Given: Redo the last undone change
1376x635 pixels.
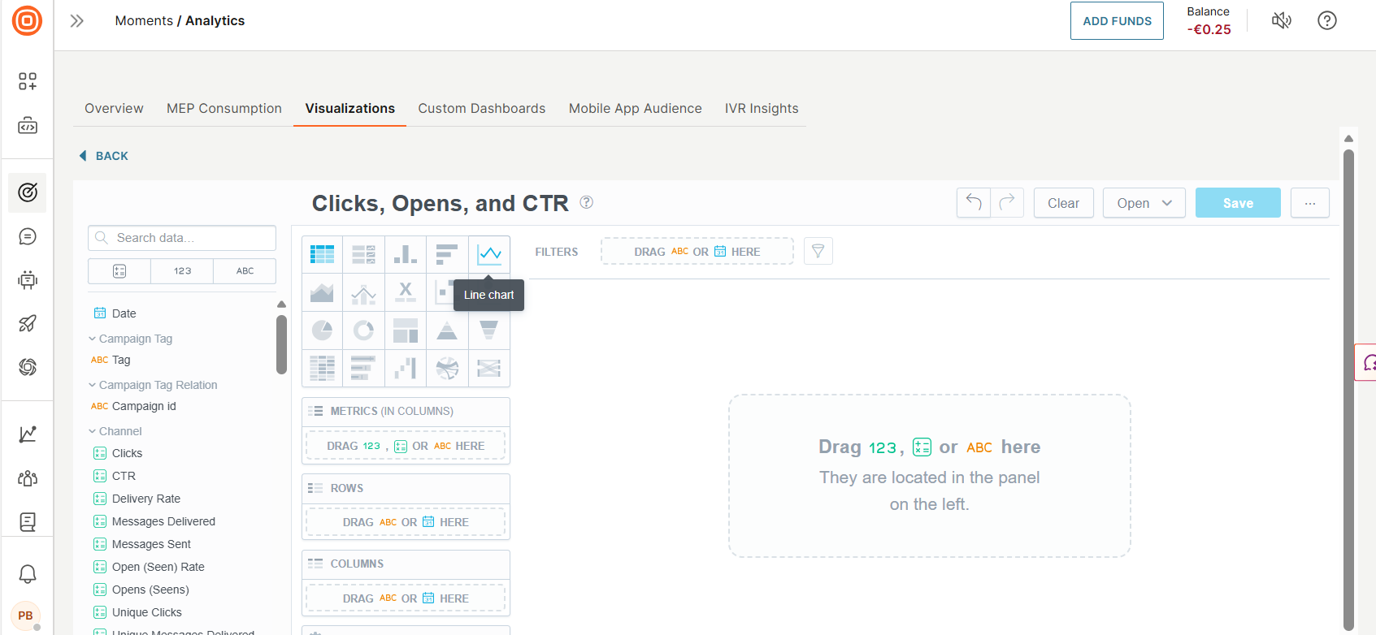Looking at the screenshot, I should point(1007,203).
